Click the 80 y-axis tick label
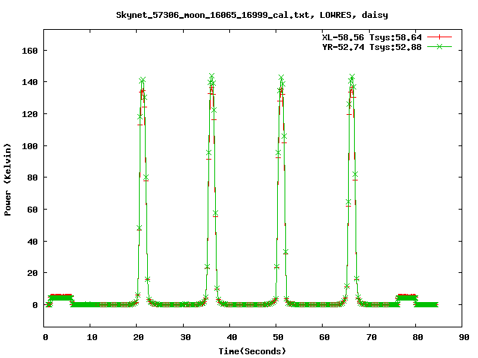This screenshot has height=358, width=478. click(x=32, y=178)
